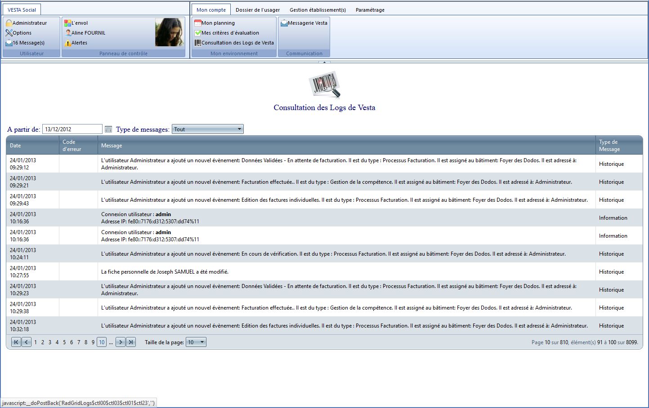649x408 pixels.
Task: Open the date picker calendar icon
Action: pos(108,129)
